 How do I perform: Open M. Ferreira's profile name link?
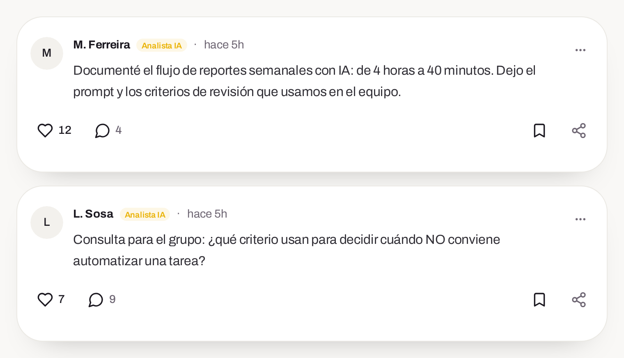point(101,45)
